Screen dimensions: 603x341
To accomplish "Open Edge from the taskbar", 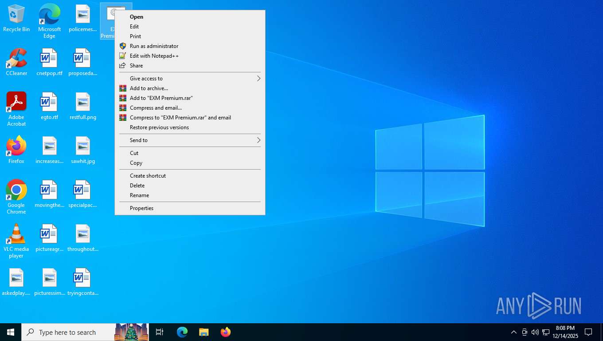I will click(182, 332).
